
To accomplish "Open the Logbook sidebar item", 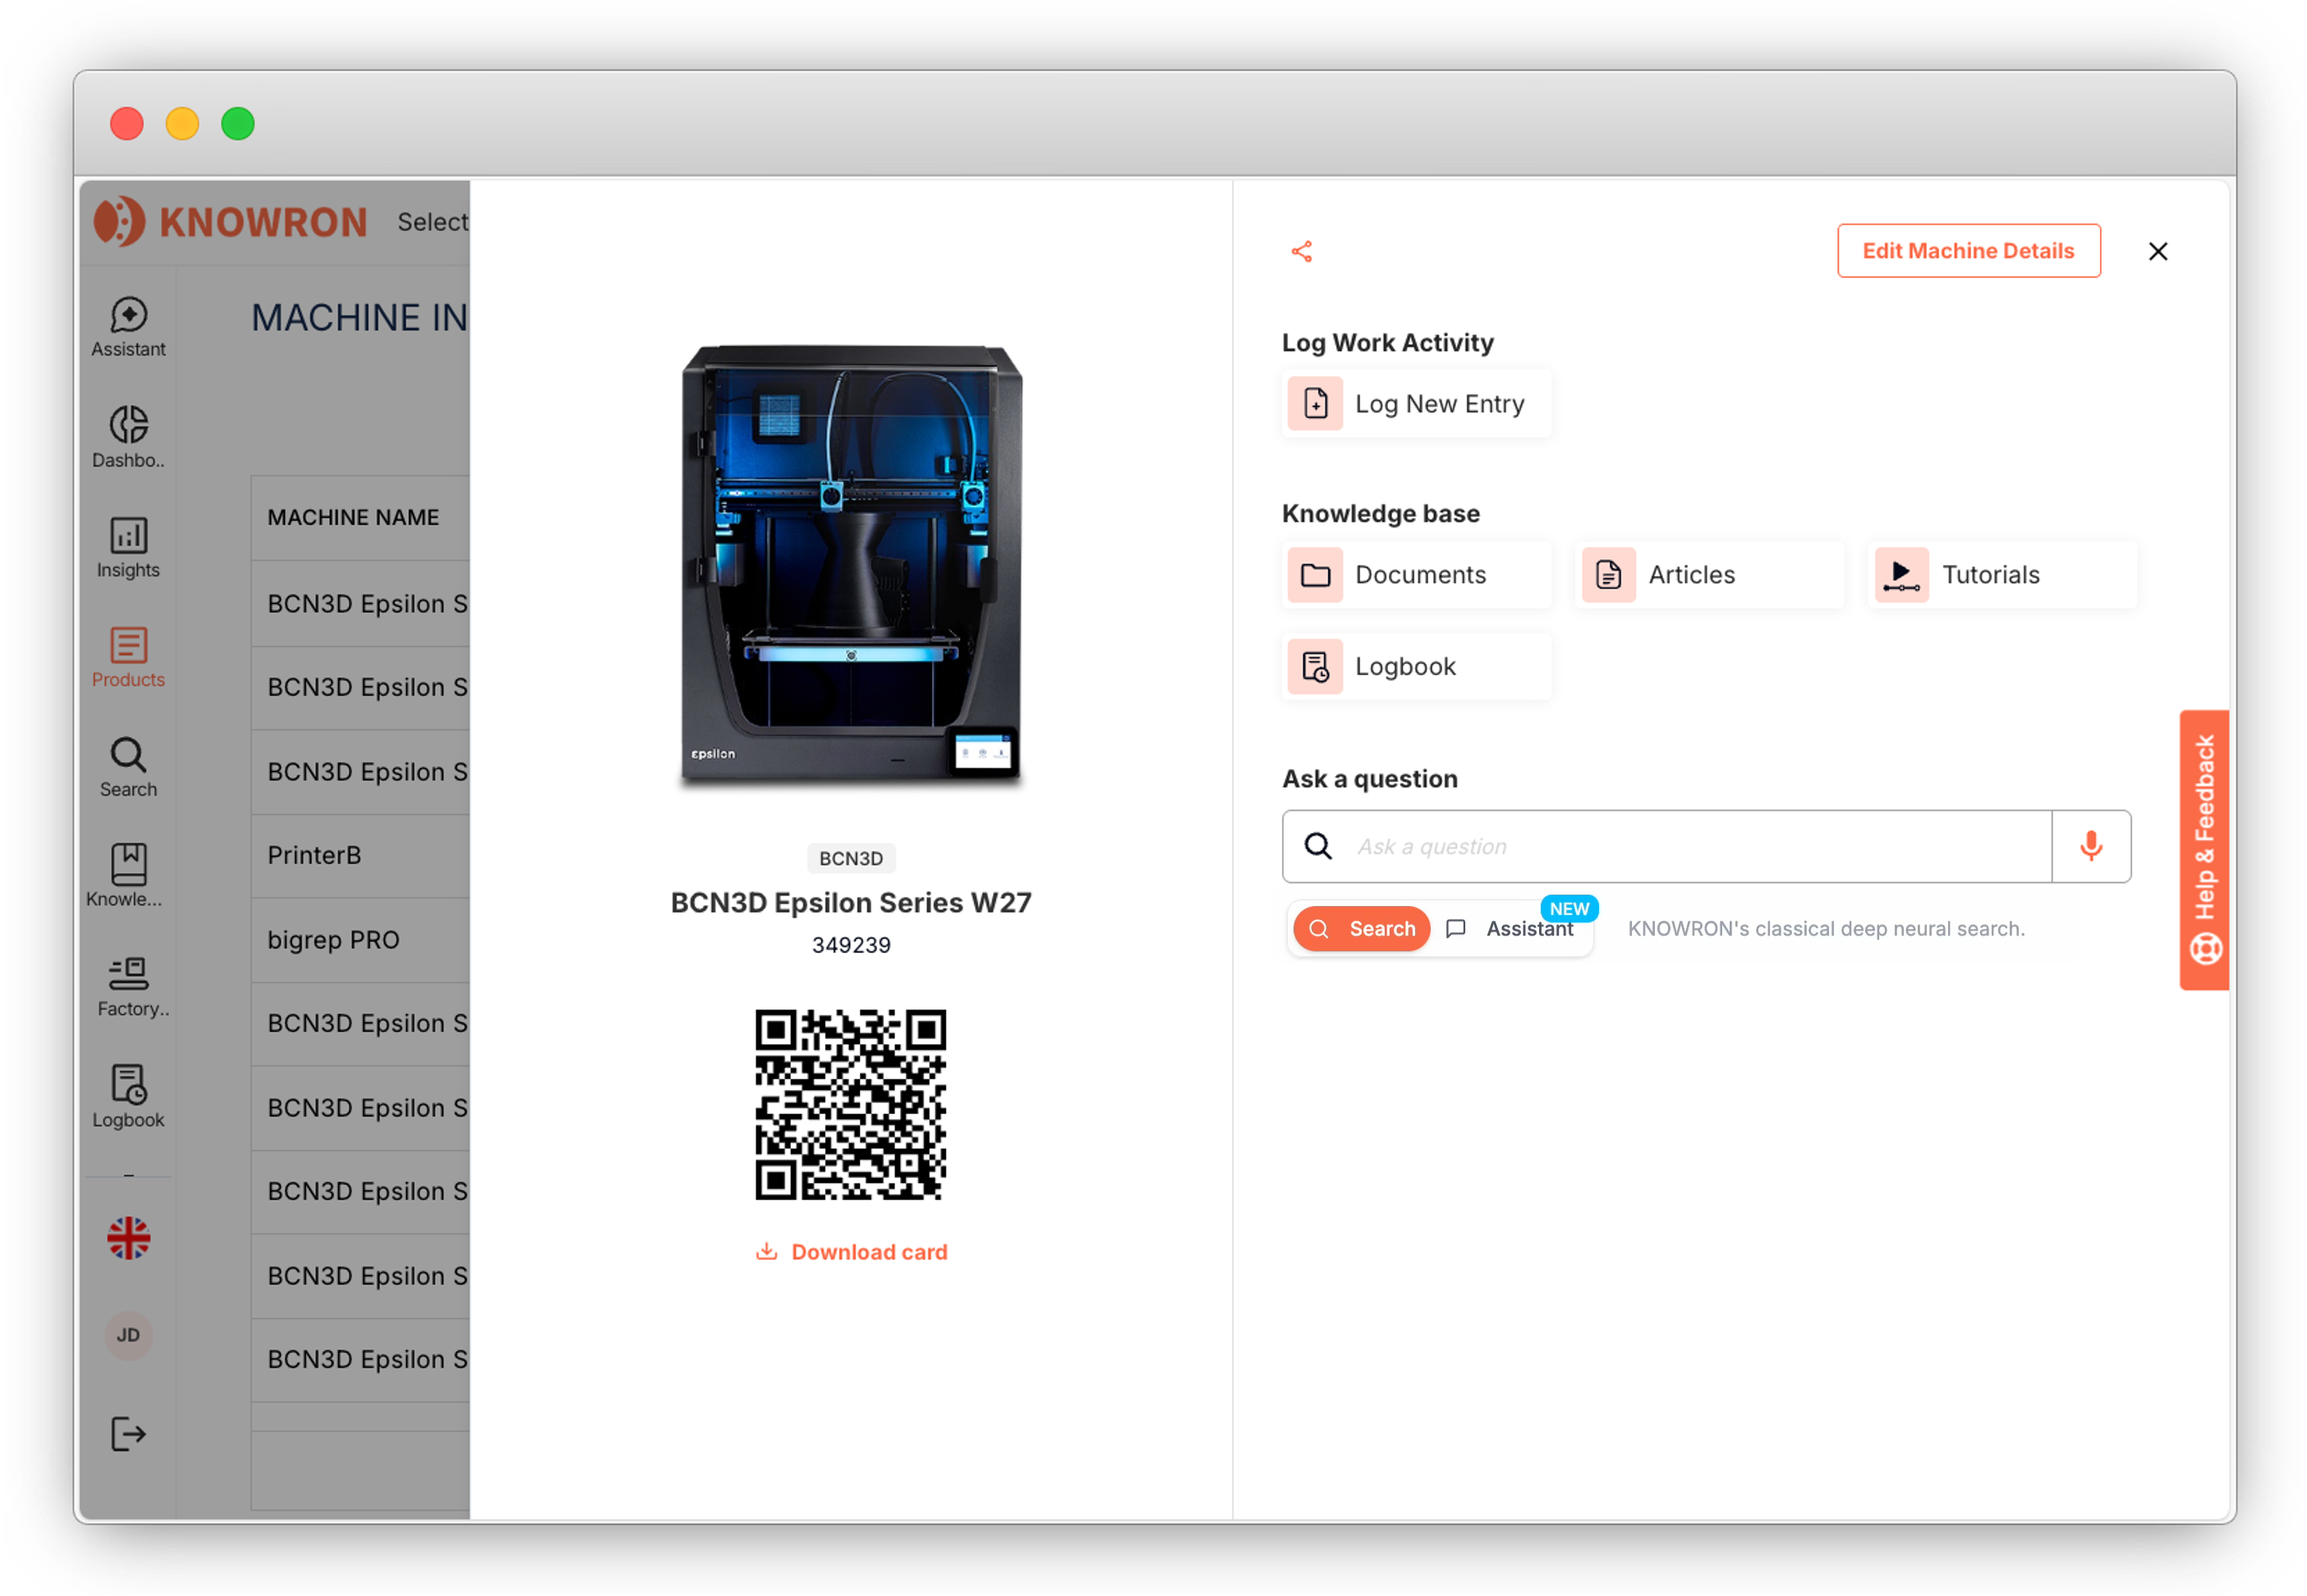I will point(128,1097).
